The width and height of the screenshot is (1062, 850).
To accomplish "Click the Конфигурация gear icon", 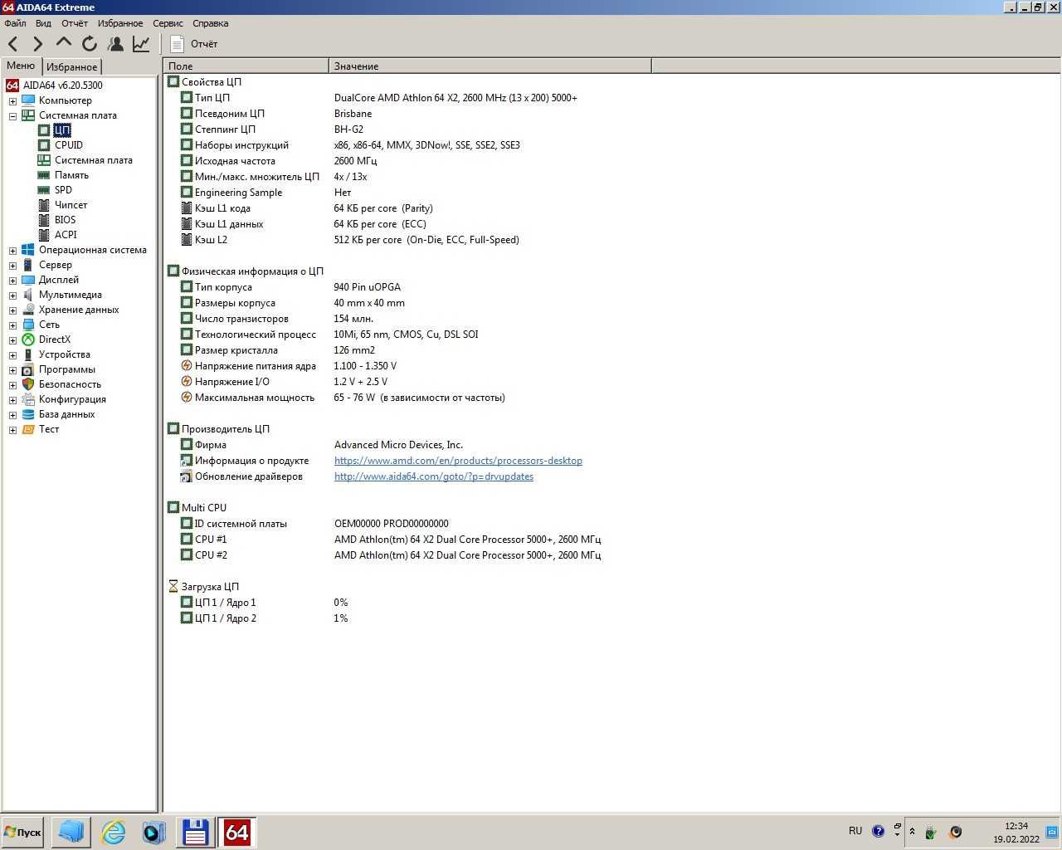I will [x=28, y=399].
